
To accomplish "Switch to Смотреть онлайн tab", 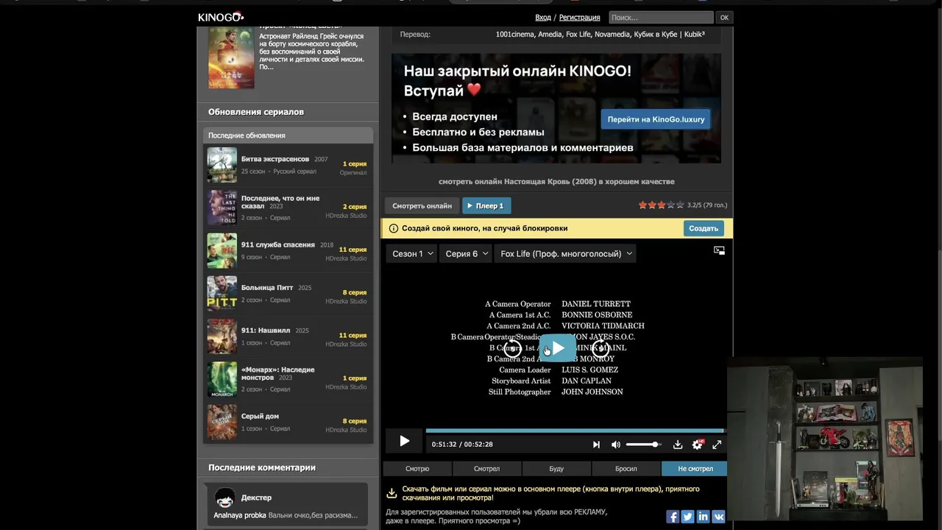I will click(x=422, y=206).
